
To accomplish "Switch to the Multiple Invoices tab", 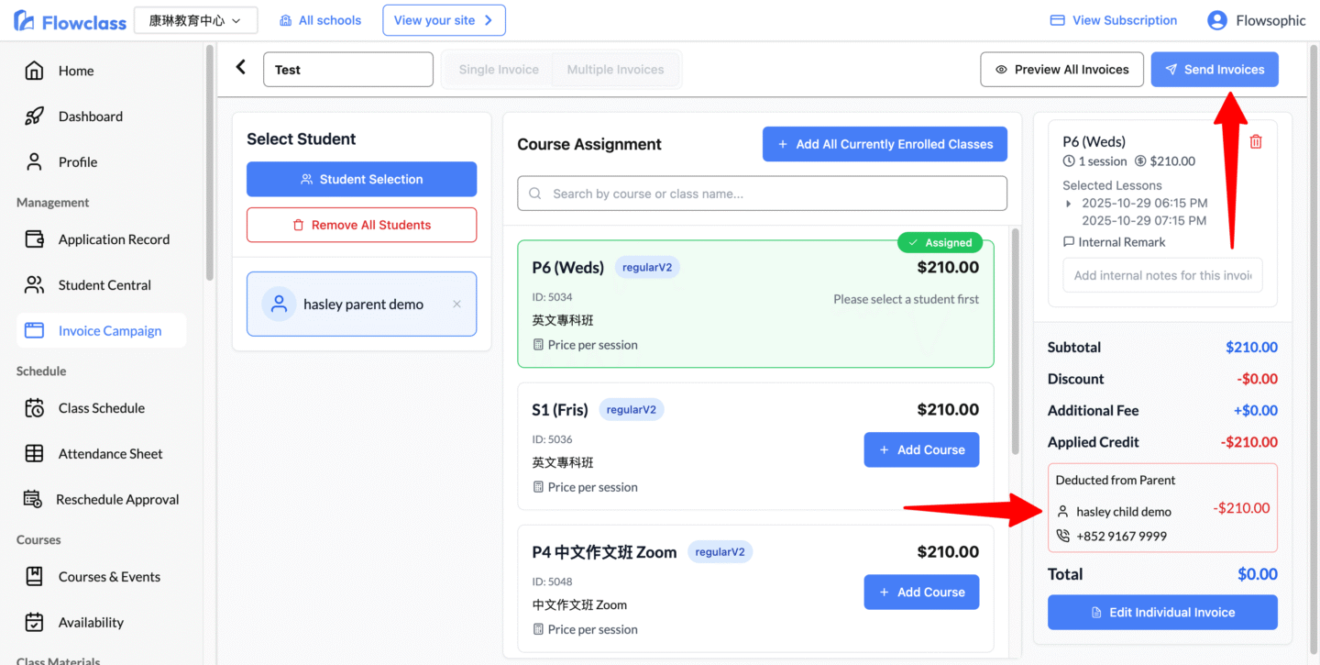I will [x=615, y=70].
